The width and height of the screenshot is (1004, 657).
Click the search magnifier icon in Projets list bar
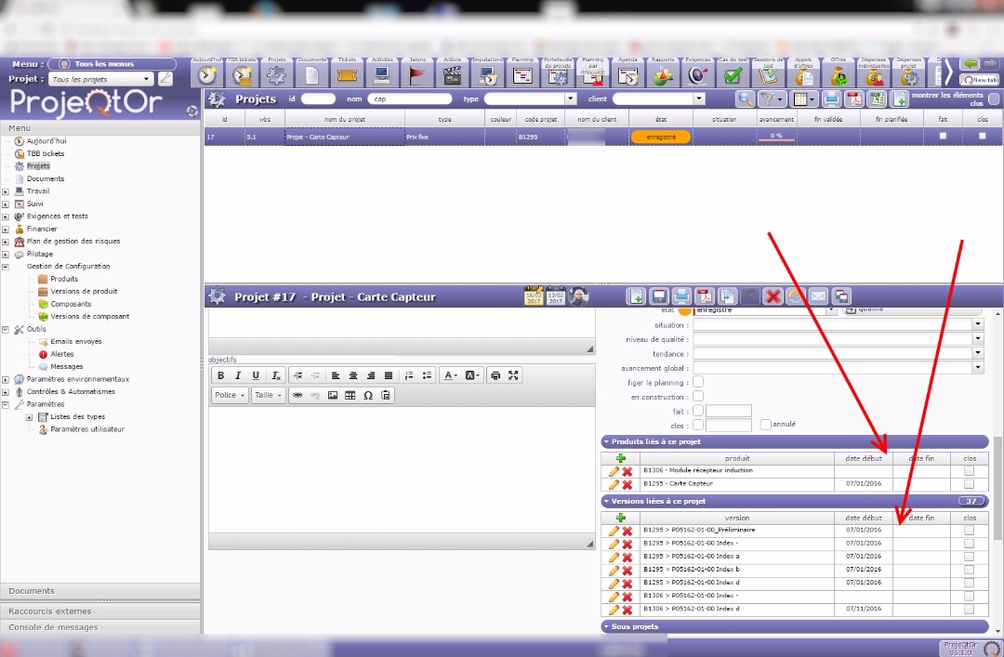745,99
